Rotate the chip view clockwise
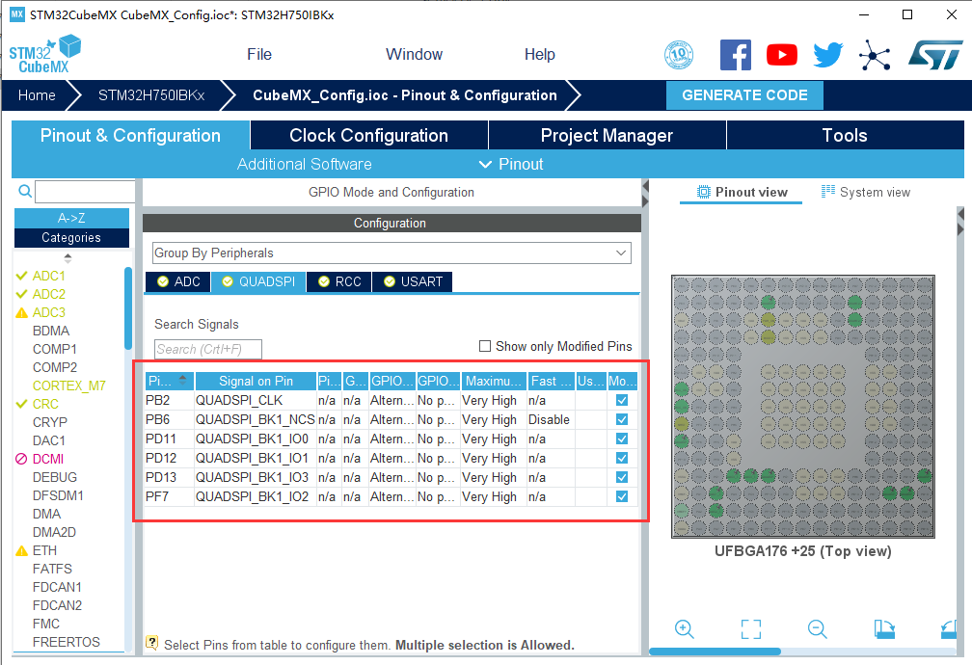Image resolution: width=972 pixels, height=665 pixels. [884, 629]
